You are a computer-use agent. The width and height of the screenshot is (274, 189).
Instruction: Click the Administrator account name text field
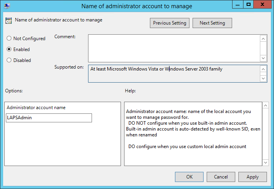49,118
